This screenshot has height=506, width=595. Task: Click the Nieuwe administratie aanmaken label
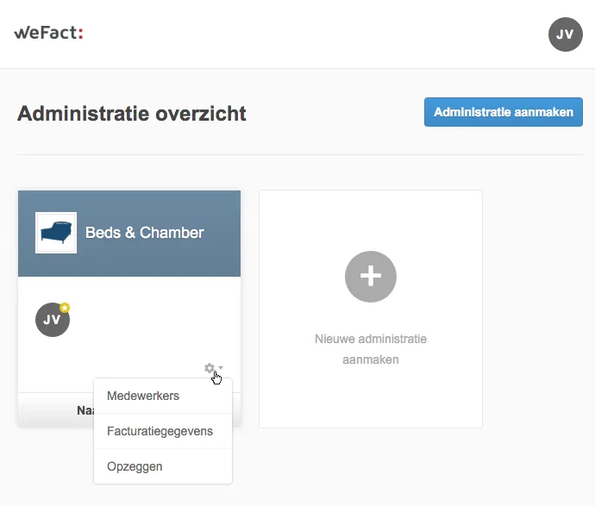tap(371, 349)
